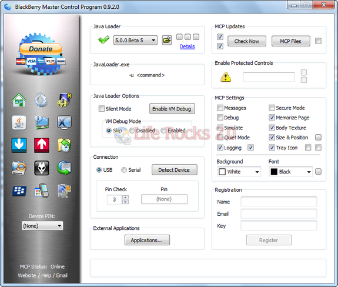Screen dimensions: 338x287
Task: Open the Device PIN dropdown
Action: tap(42, 226)
